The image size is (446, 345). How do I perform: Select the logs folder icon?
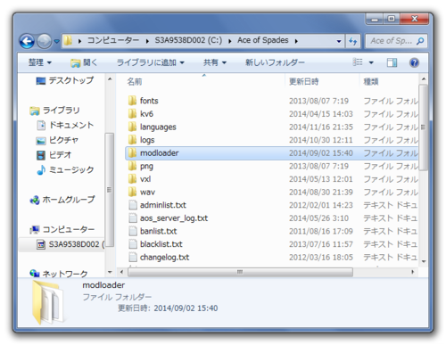(132, 140)
